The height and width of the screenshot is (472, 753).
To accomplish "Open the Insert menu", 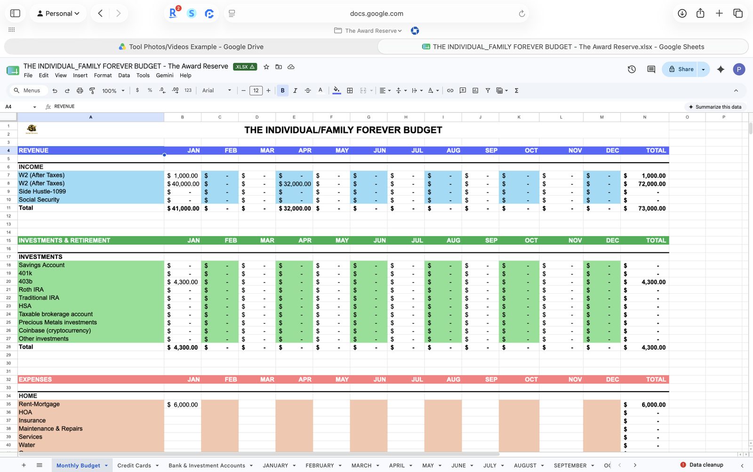I will [x=80, y=76].
